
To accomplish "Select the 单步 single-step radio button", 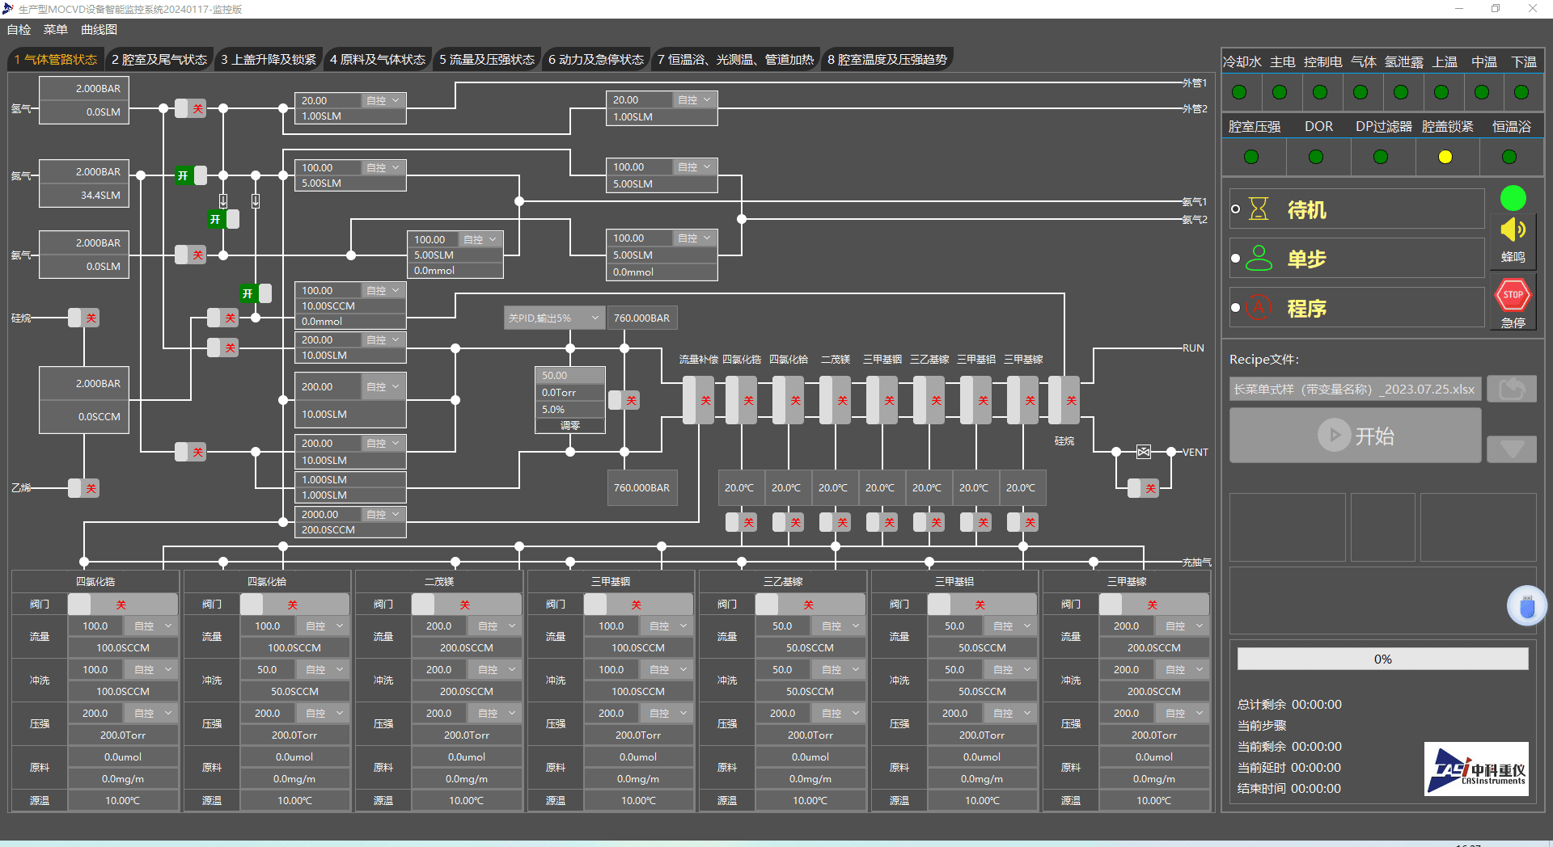I will tap(1235, 259).
